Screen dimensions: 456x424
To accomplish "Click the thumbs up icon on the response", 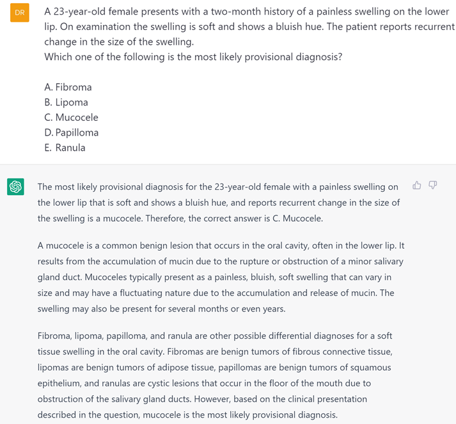I will tap(417, 185).
